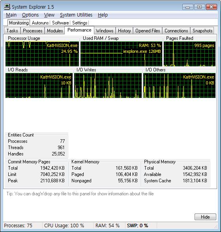Click Commit Memory Total 1942,420 KB

52,168
